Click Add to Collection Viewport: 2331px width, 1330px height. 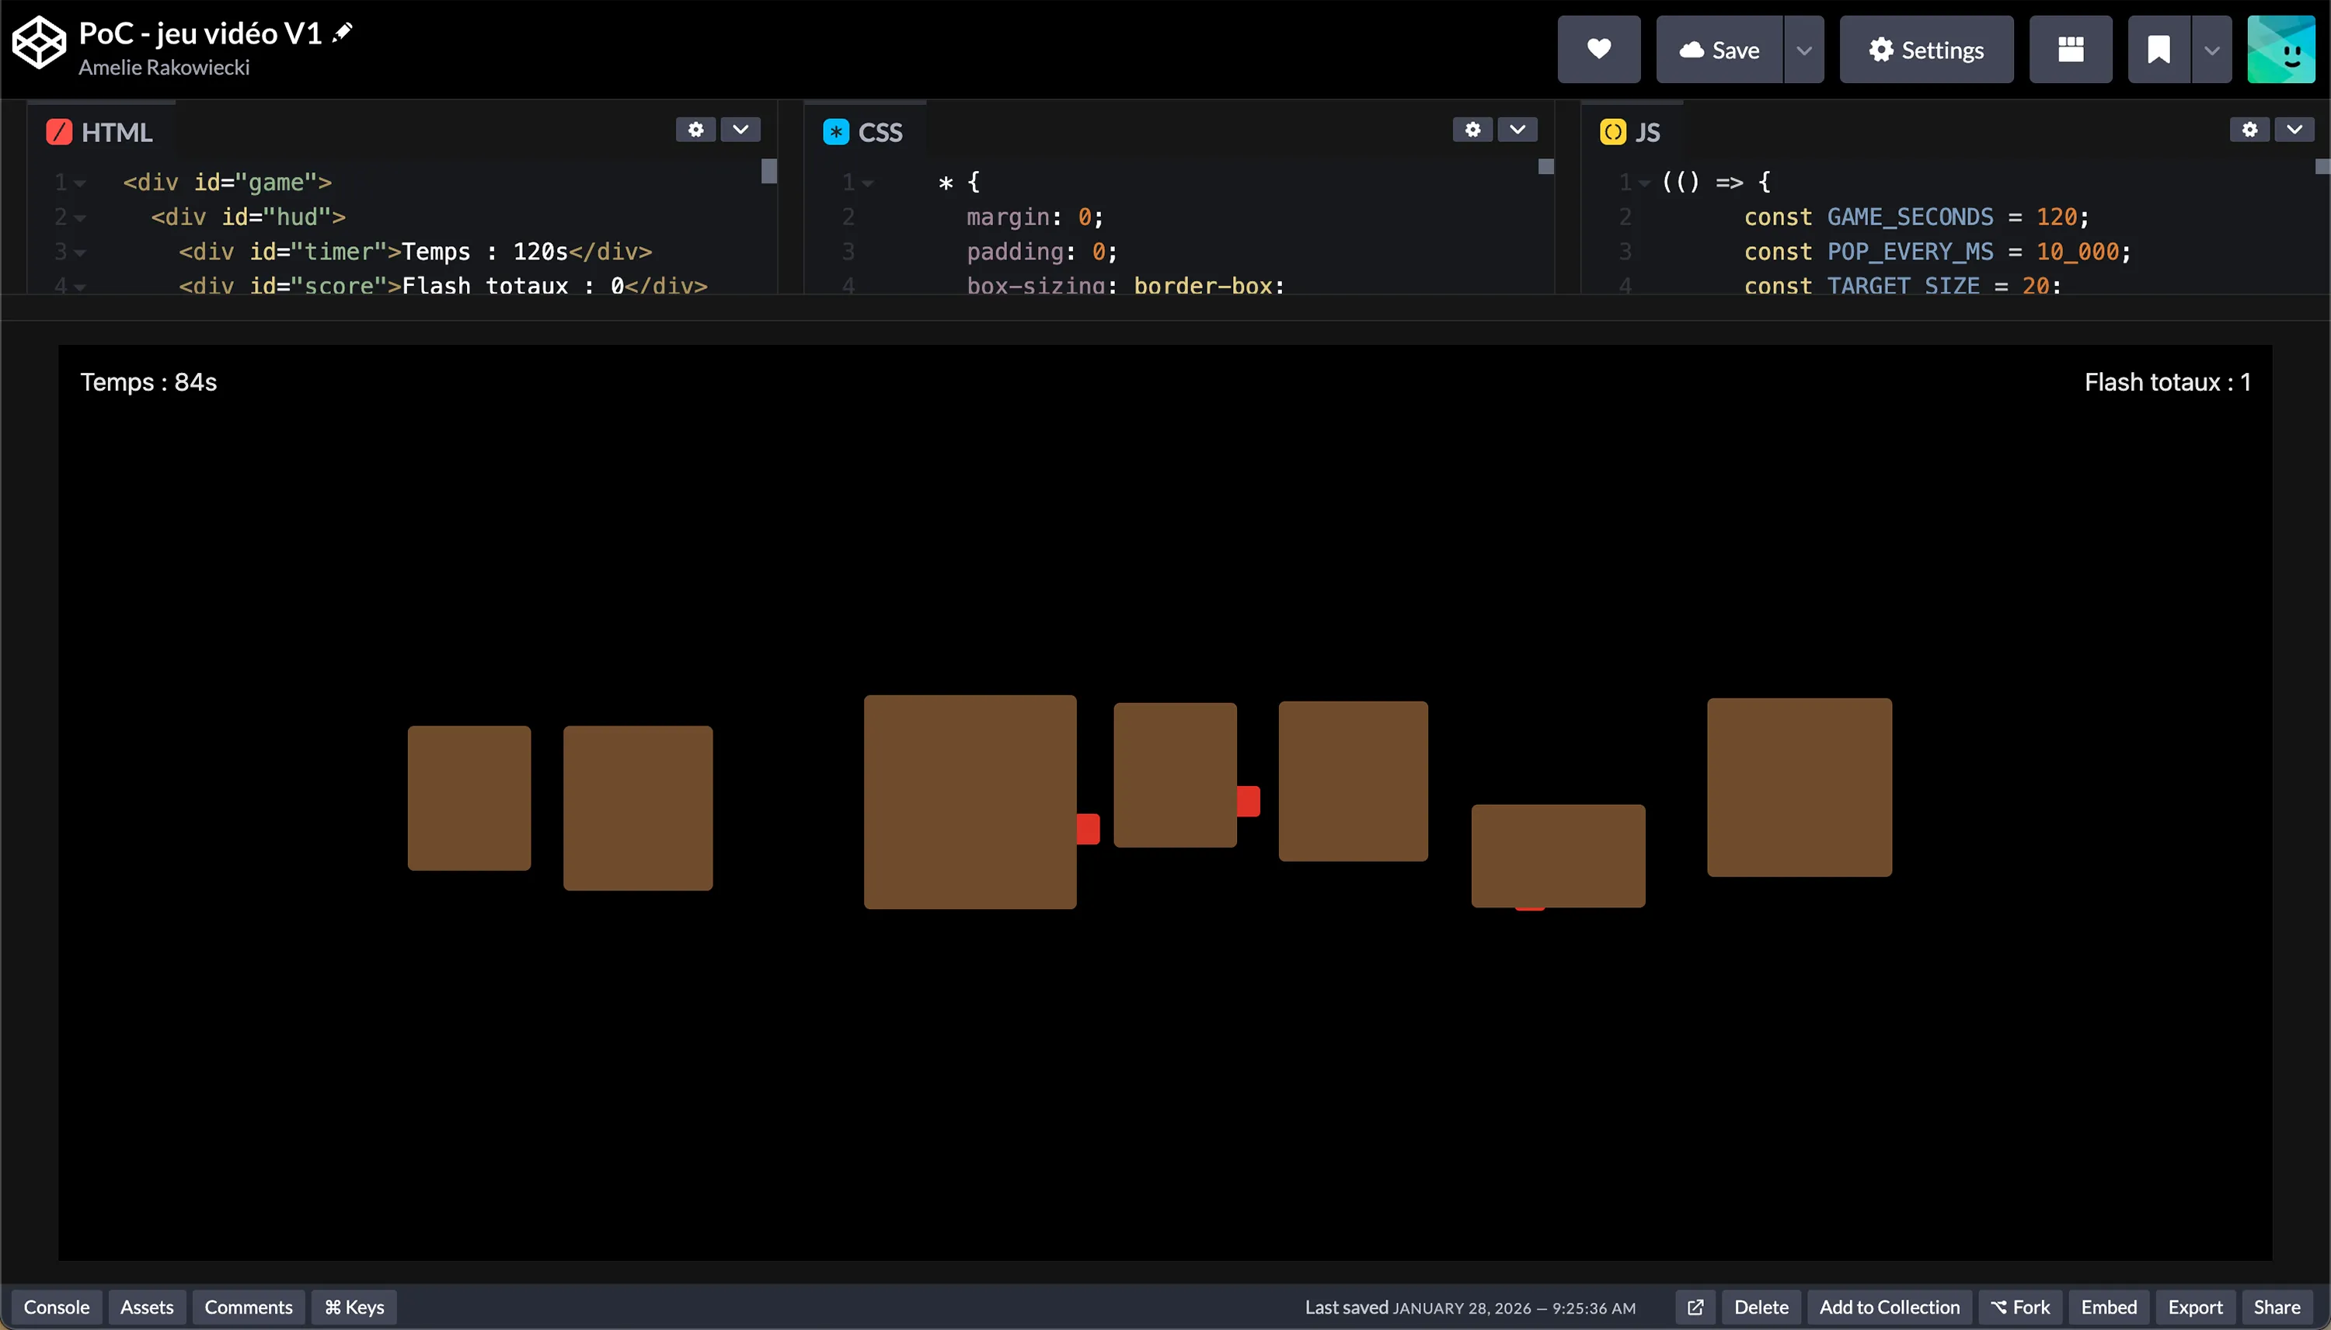coord(1889,1307)
